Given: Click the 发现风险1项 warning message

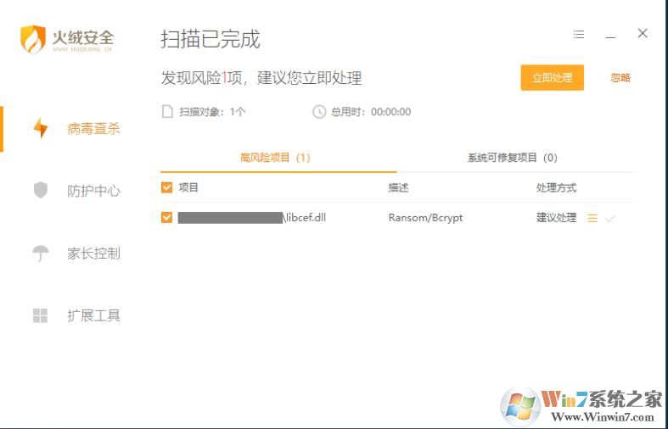Looking at the screenshot, I should click(x=261, y=78).
